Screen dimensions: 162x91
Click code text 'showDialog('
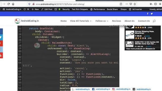[x=82, y=48]
